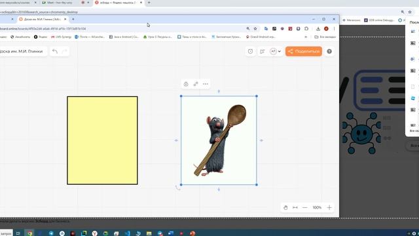This screenshot has width=419, height=236.
Task: Open the Бесплатные Уроки bookmark
Action: point(227,37)
